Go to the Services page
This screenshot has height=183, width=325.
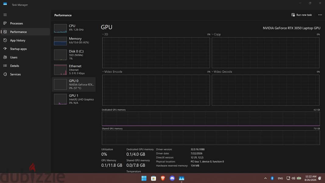click(x=25, y=74)
